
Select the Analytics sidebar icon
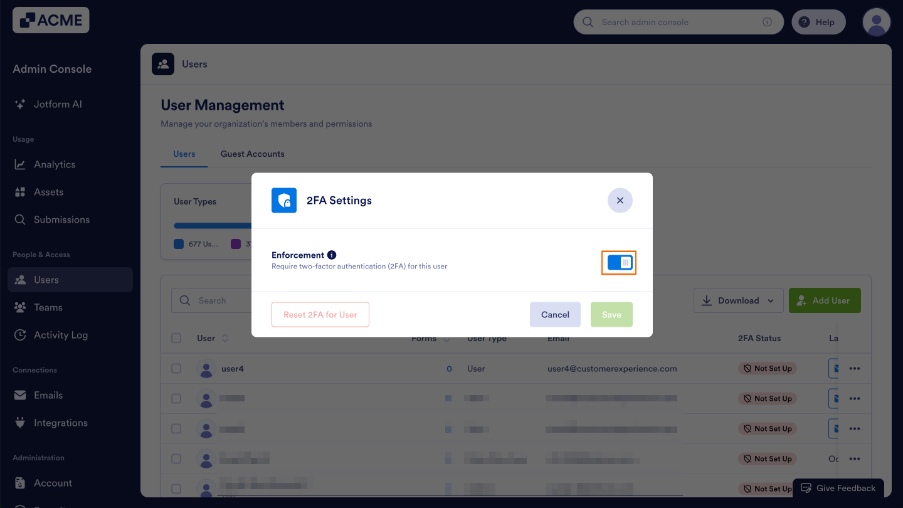21,164
